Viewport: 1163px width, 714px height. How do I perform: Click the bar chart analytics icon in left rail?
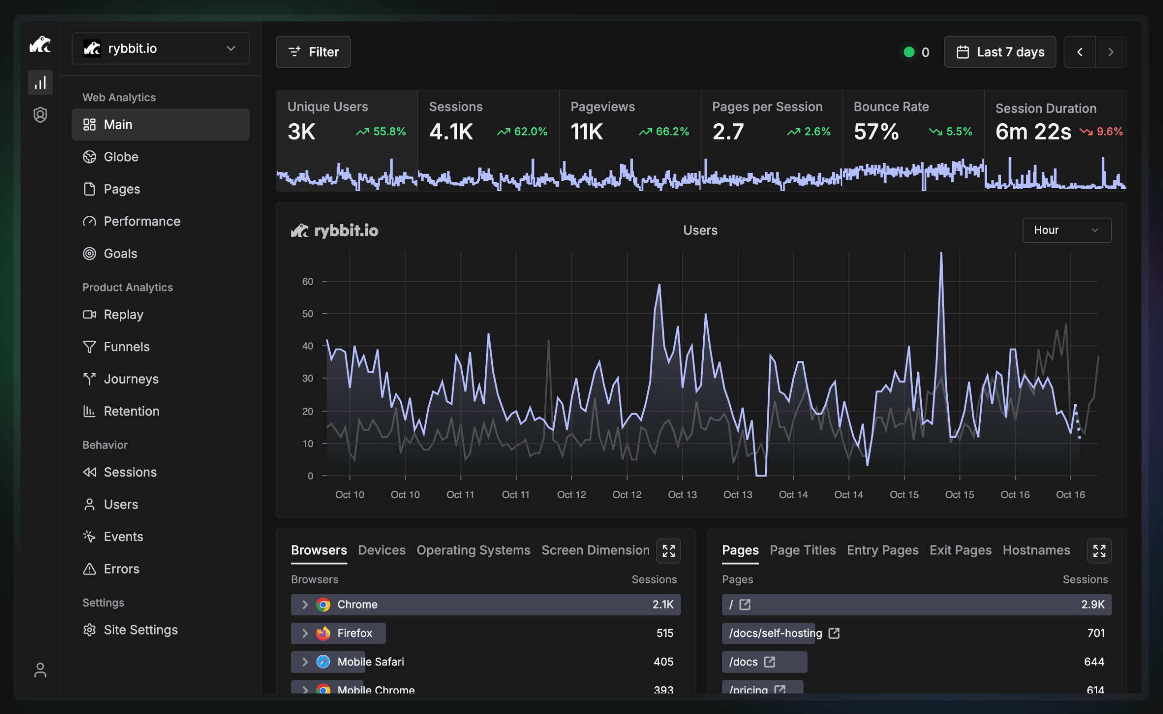point(40,83)
